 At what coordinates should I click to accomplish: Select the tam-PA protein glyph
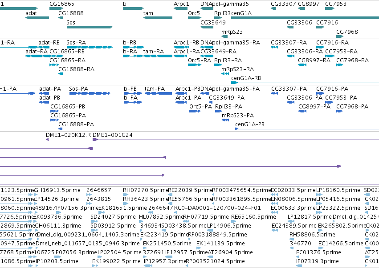click(158, 93)
